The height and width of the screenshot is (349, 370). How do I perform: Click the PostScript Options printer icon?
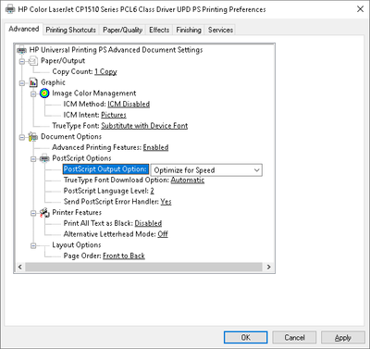click(x=44, y=158)
